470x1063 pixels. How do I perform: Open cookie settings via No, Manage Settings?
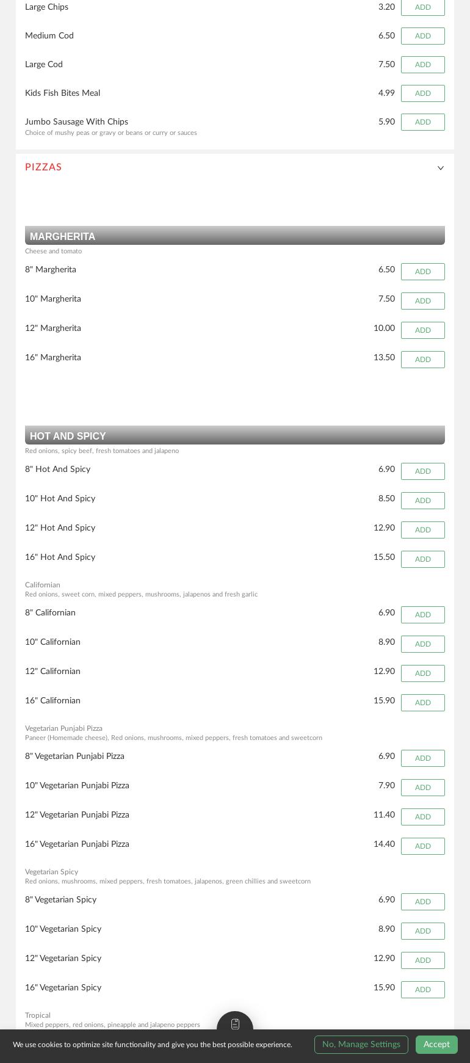pos(361,1044)
